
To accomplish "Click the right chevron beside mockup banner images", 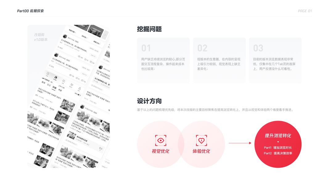I will [x=105, y=35].
